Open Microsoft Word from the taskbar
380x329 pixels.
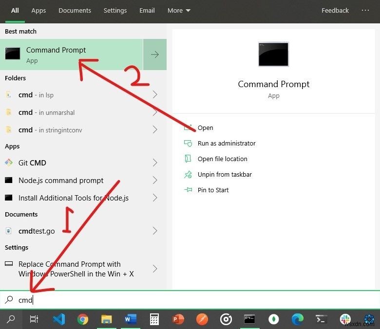[x=131, y=319]
